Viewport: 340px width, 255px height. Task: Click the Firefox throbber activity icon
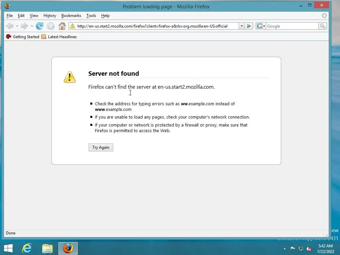pyautogui.click(x=324, y=16)
